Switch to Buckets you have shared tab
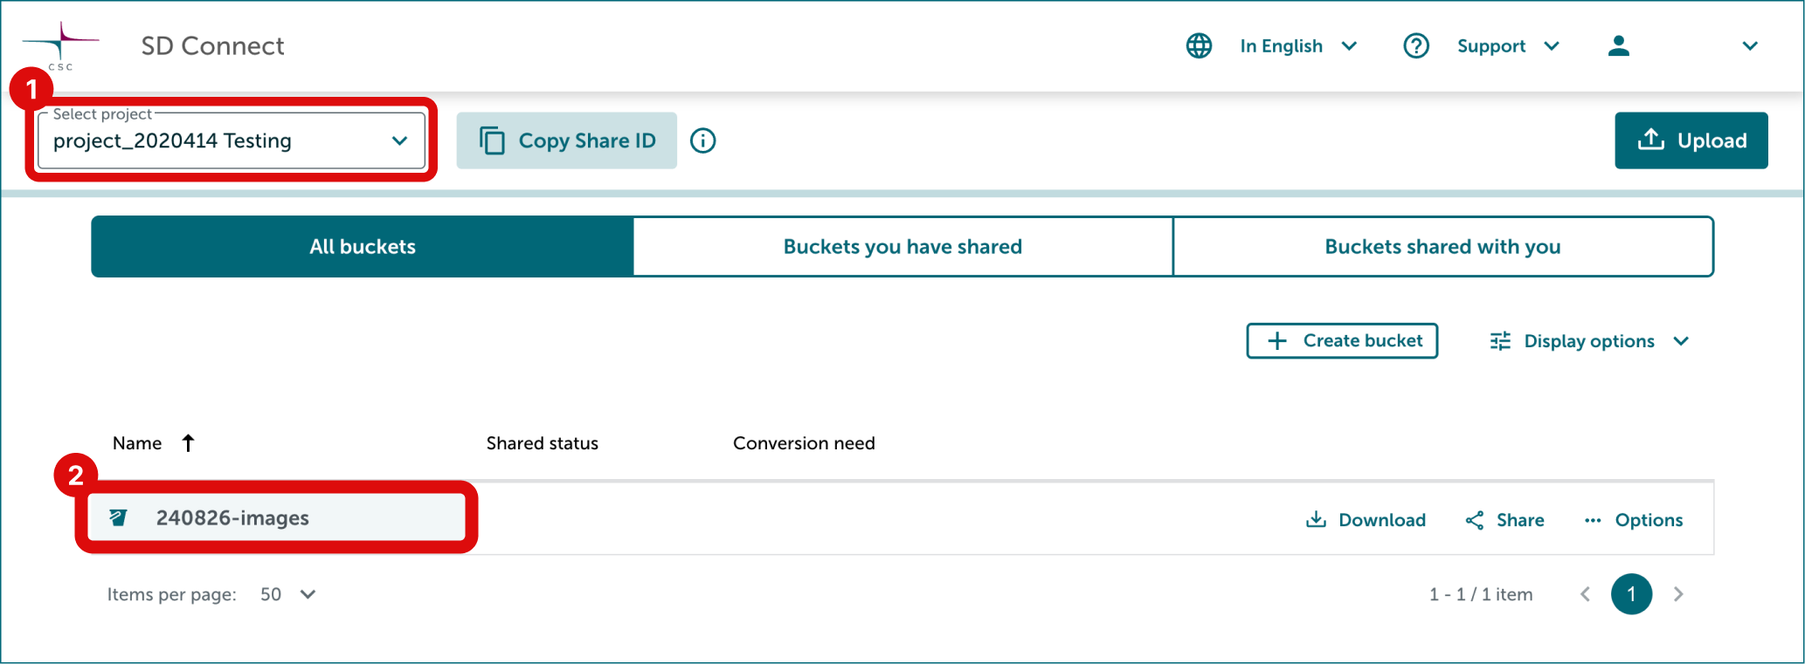 click(x=902, y=247)
